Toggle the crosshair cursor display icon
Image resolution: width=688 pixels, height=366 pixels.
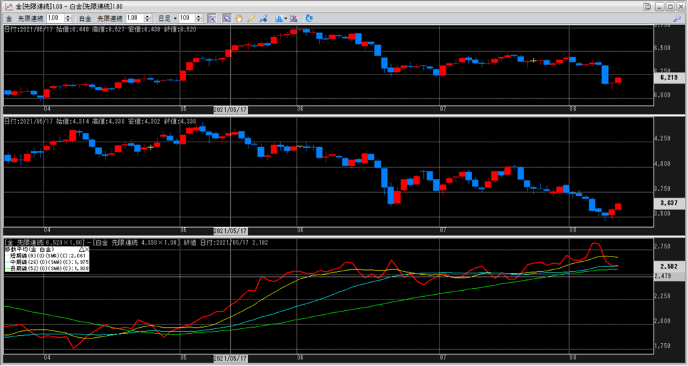coord(212,17)
